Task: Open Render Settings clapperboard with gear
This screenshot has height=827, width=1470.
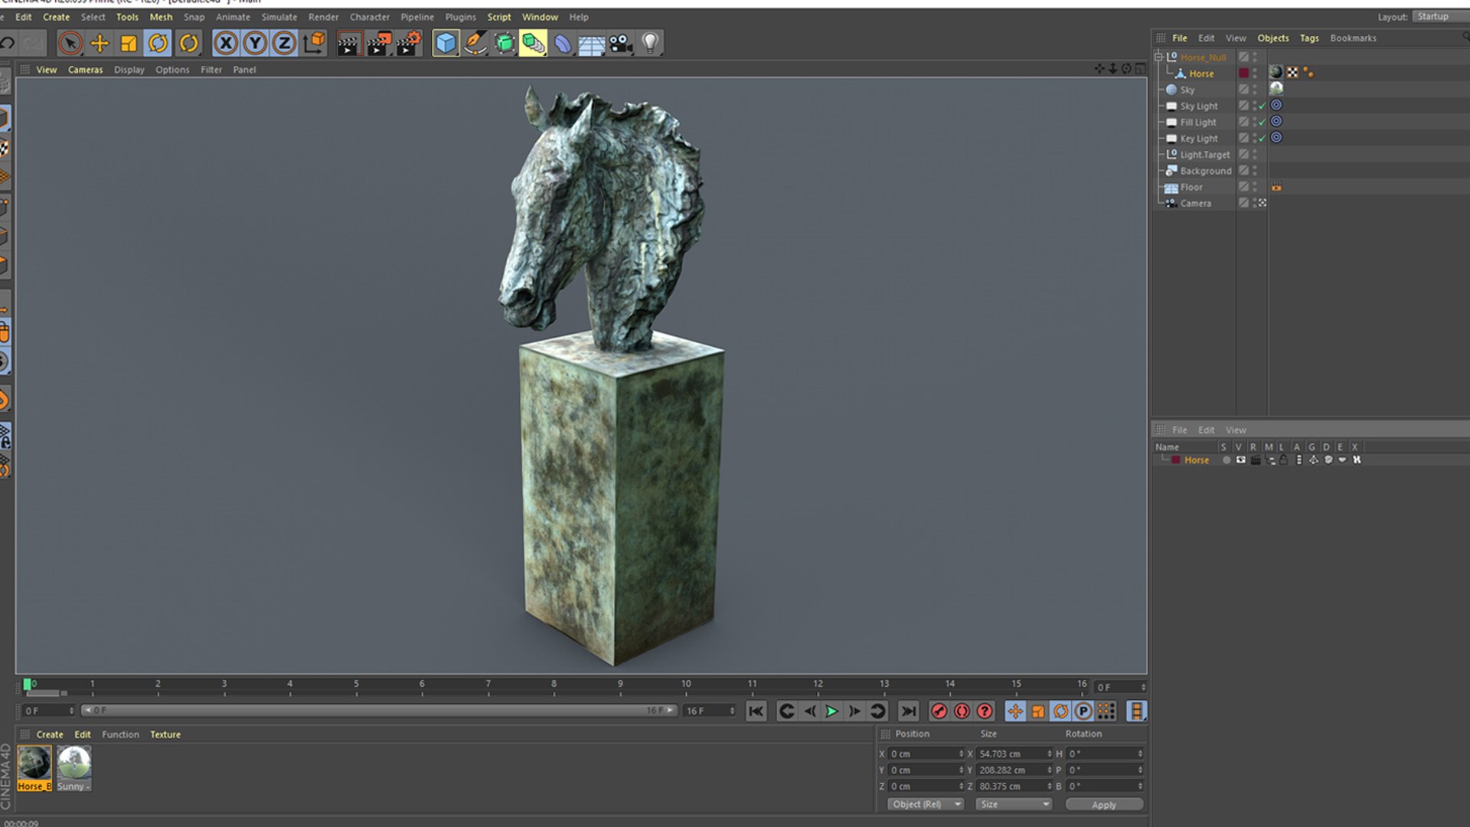Action: click(409, 44)
